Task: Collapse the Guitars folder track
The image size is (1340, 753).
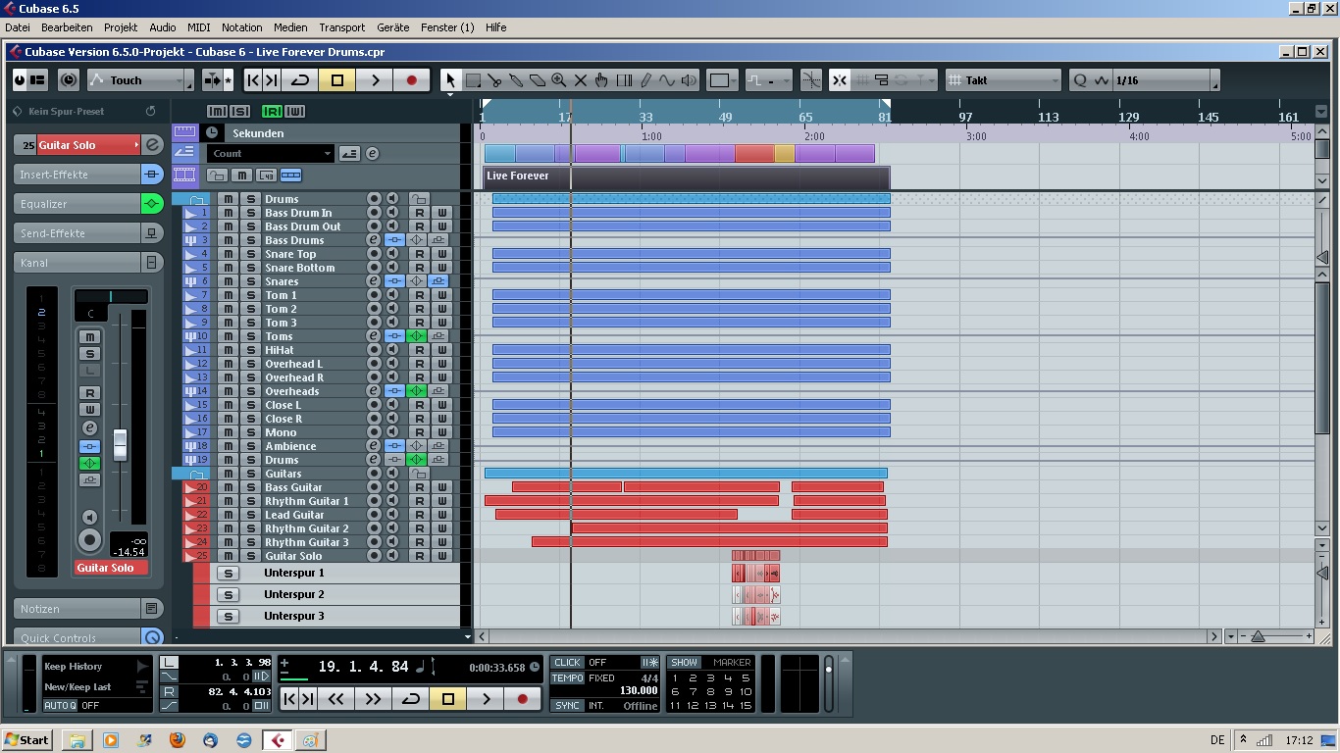Action: (197, 474)
